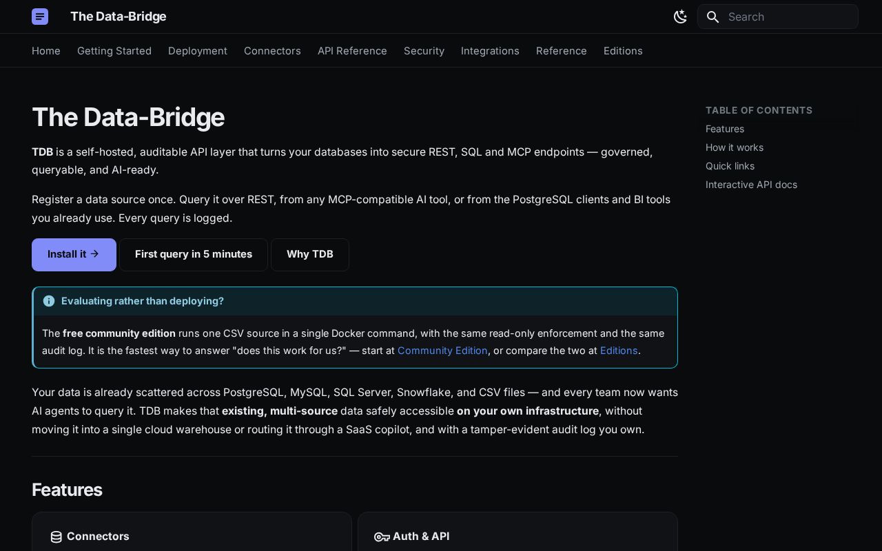Open the Home tab
882x551 pixels.
point(46,51)
